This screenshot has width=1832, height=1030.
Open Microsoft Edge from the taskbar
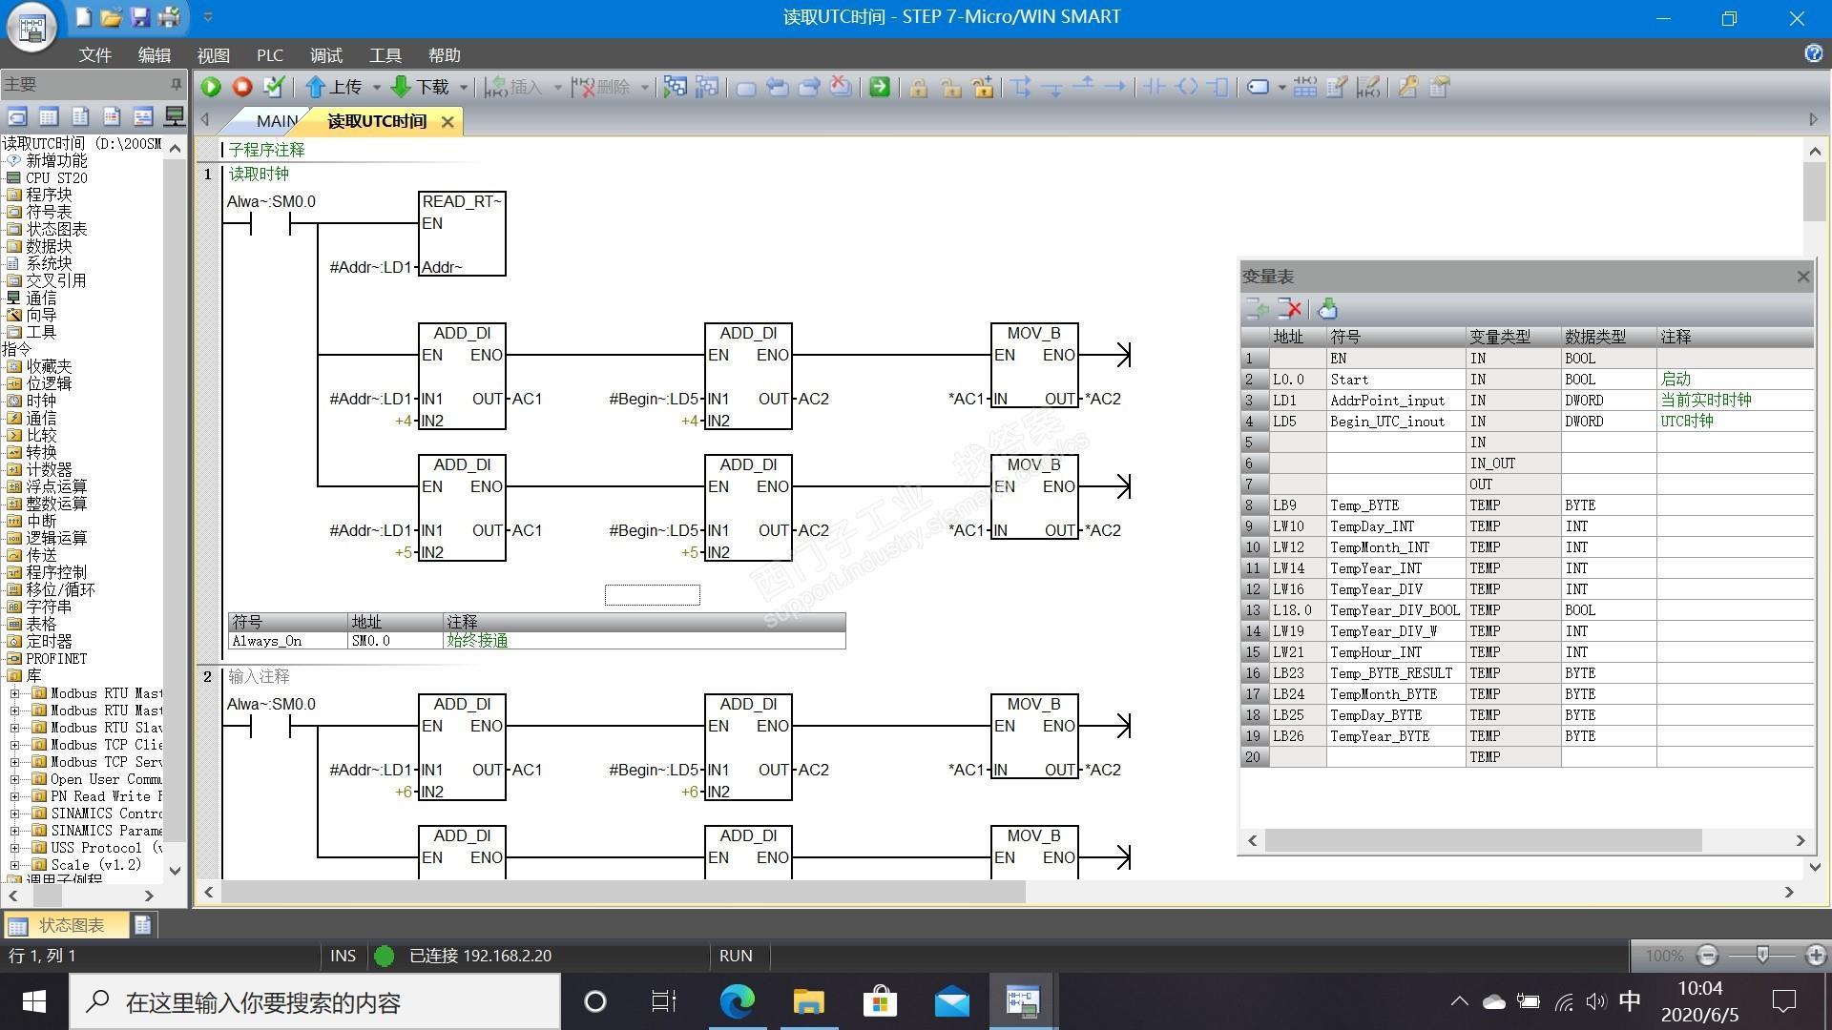[737, 1001]
